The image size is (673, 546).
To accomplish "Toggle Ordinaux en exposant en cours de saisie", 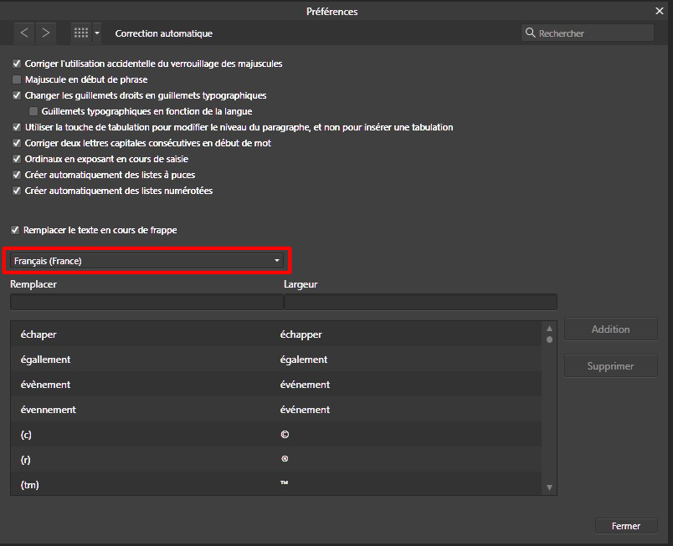I will [17, 159].
